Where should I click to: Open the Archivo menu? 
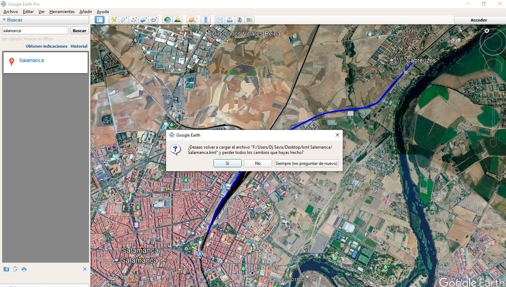coord(11,12)
